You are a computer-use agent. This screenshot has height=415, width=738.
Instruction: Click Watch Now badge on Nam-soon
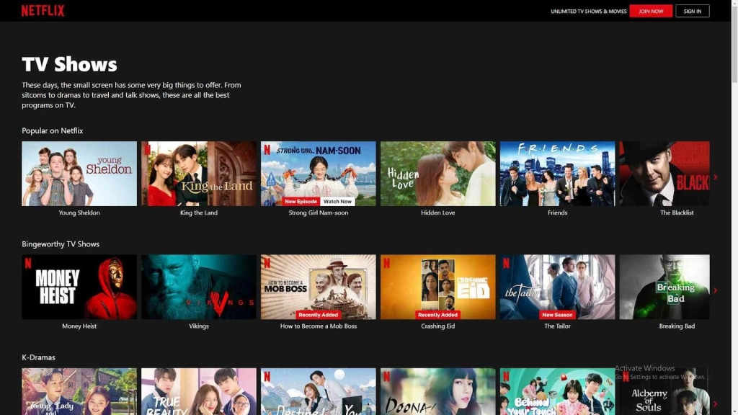(337, 202)
